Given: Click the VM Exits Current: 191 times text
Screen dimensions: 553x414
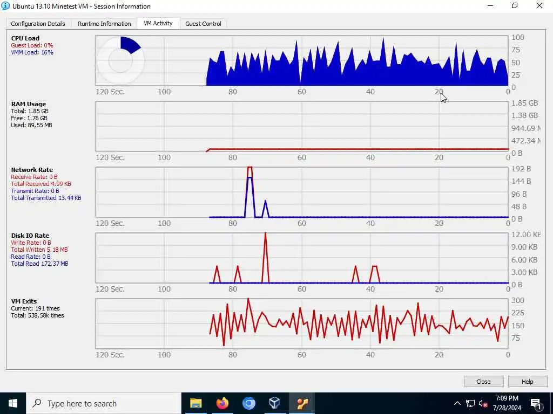Looking at the screenshot, I should click(x=35, y=308).
